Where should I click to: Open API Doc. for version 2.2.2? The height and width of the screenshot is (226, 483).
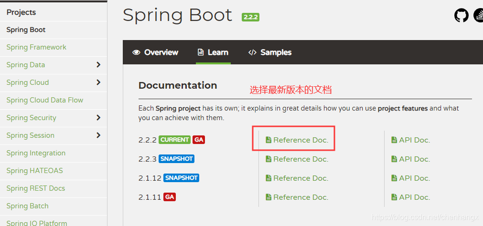410,140
